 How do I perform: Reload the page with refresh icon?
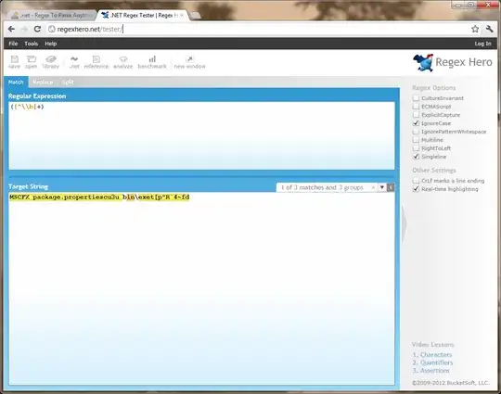coord(37,29)
